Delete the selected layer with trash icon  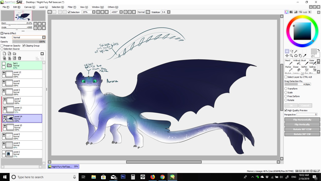pyautogui.click(x=19, y=58)
